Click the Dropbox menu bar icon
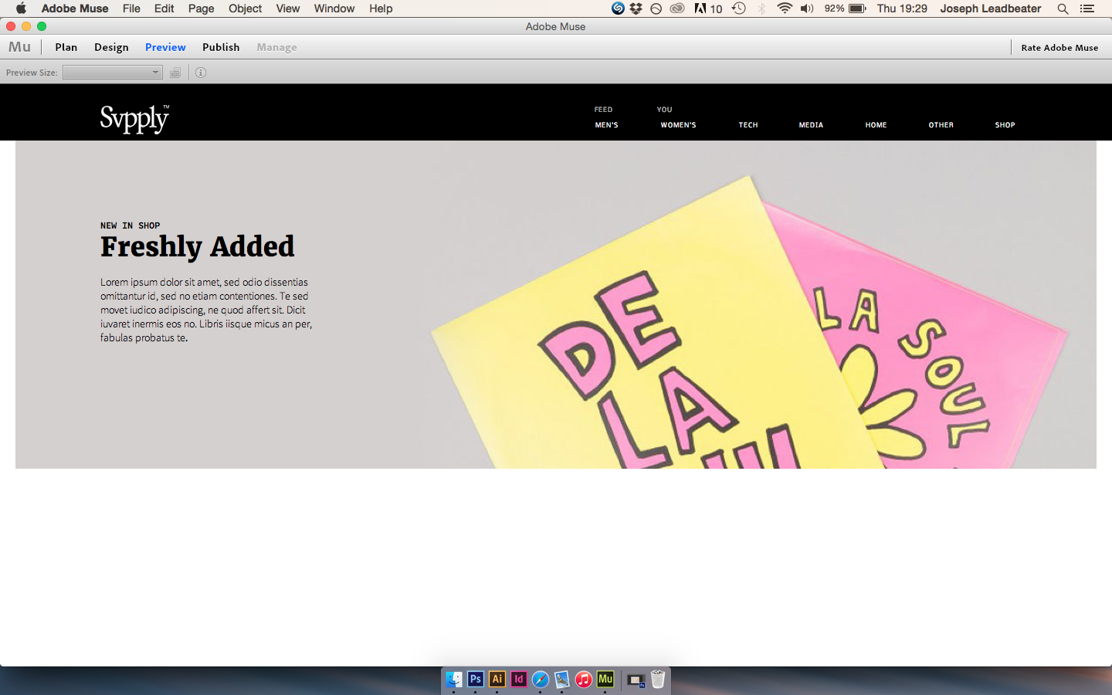This screenshot has width=1112, height=695. 636,8
